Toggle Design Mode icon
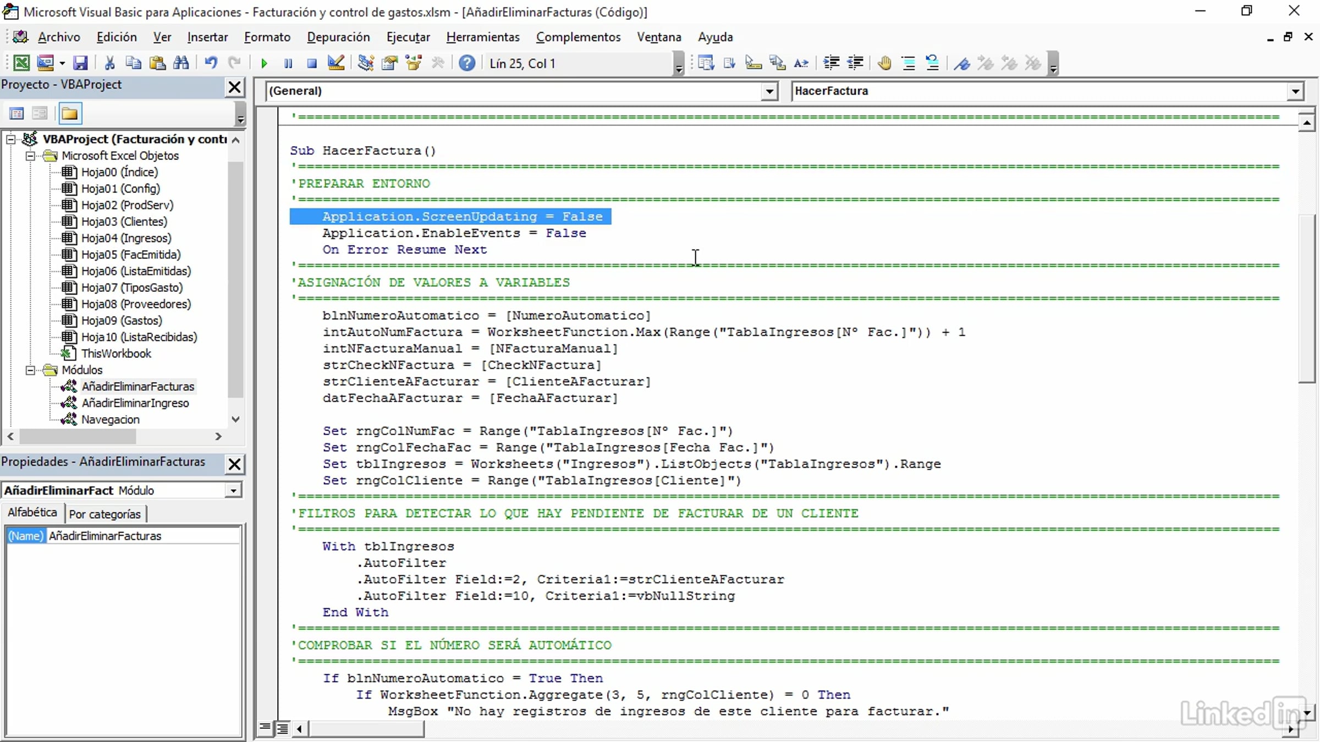 coord(335,63)
